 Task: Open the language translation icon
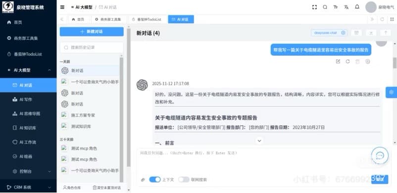point(347,7)
